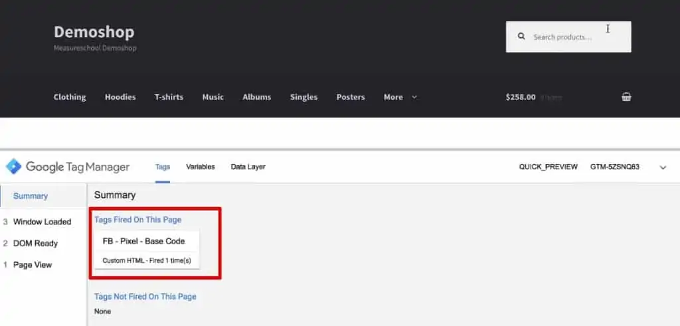Switch to the Variables tab
This screenshot has height=326, width=680.
[x=201, y=167]
